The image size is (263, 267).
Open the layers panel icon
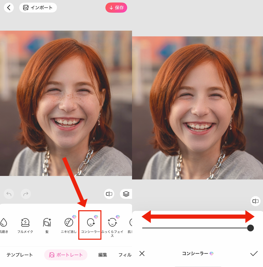(x=126, y=194)
